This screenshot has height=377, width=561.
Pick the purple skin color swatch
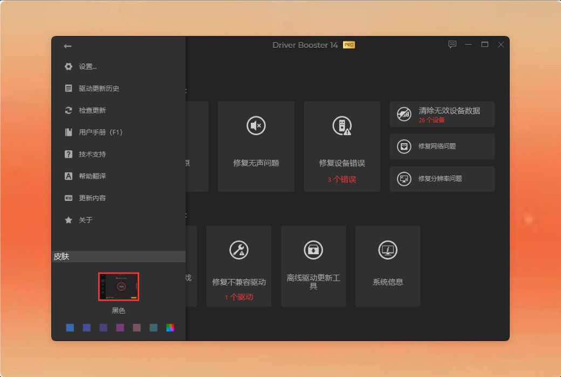[120, 327]
